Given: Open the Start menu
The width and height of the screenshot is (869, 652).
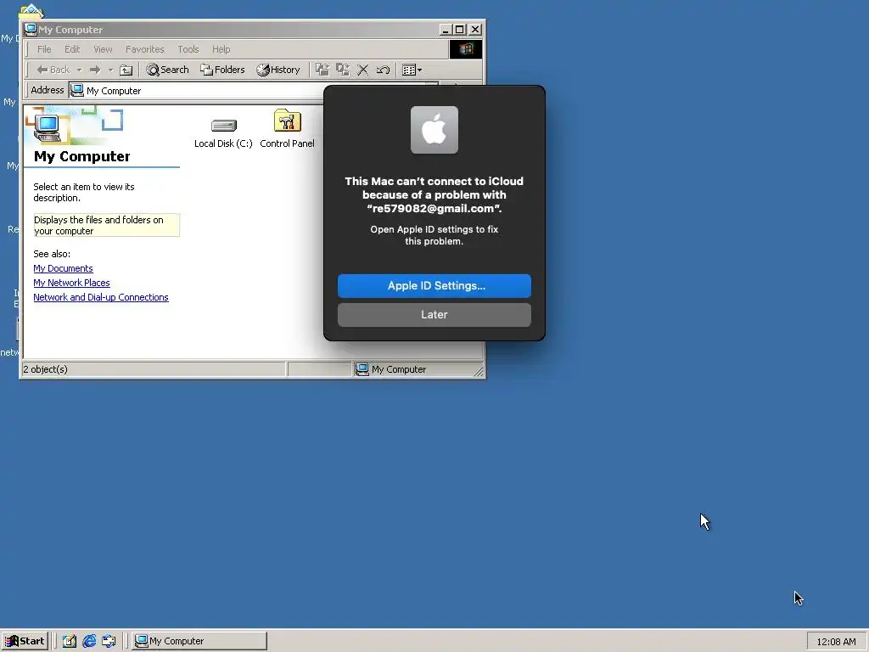Looking at the screenshot, I should (25, 641).
